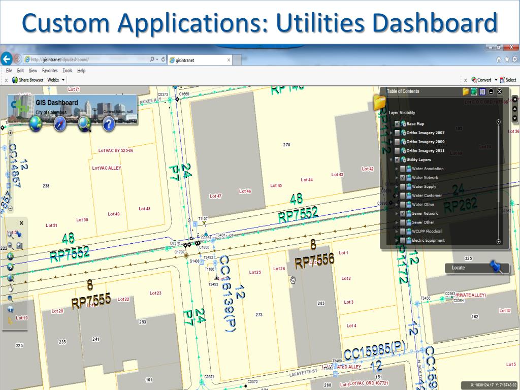Expand the Water Annotation layer node
The height and width of the screenshot is (390, 520).
coord(397,169)
